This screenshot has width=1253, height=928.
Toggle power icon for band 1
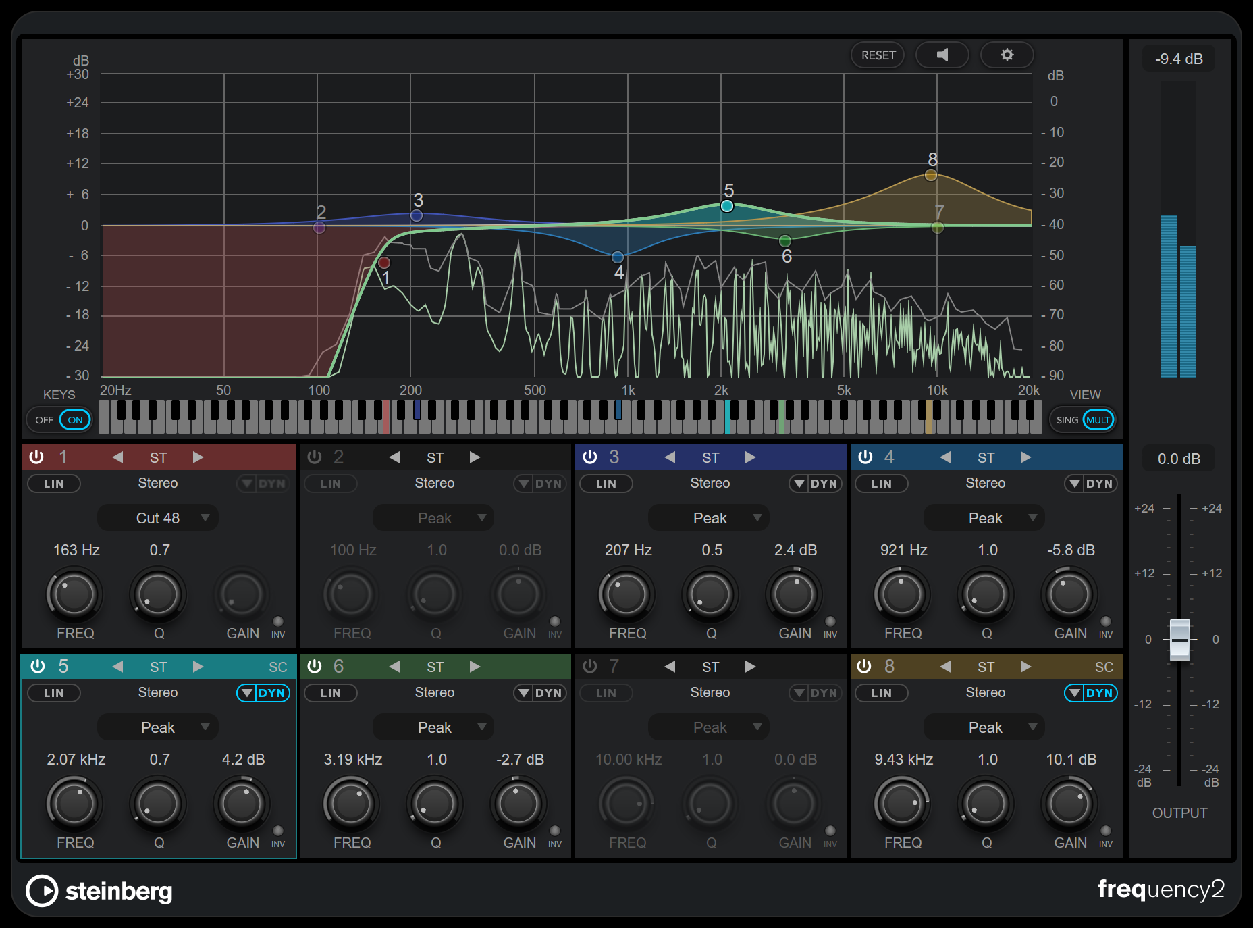36,457
